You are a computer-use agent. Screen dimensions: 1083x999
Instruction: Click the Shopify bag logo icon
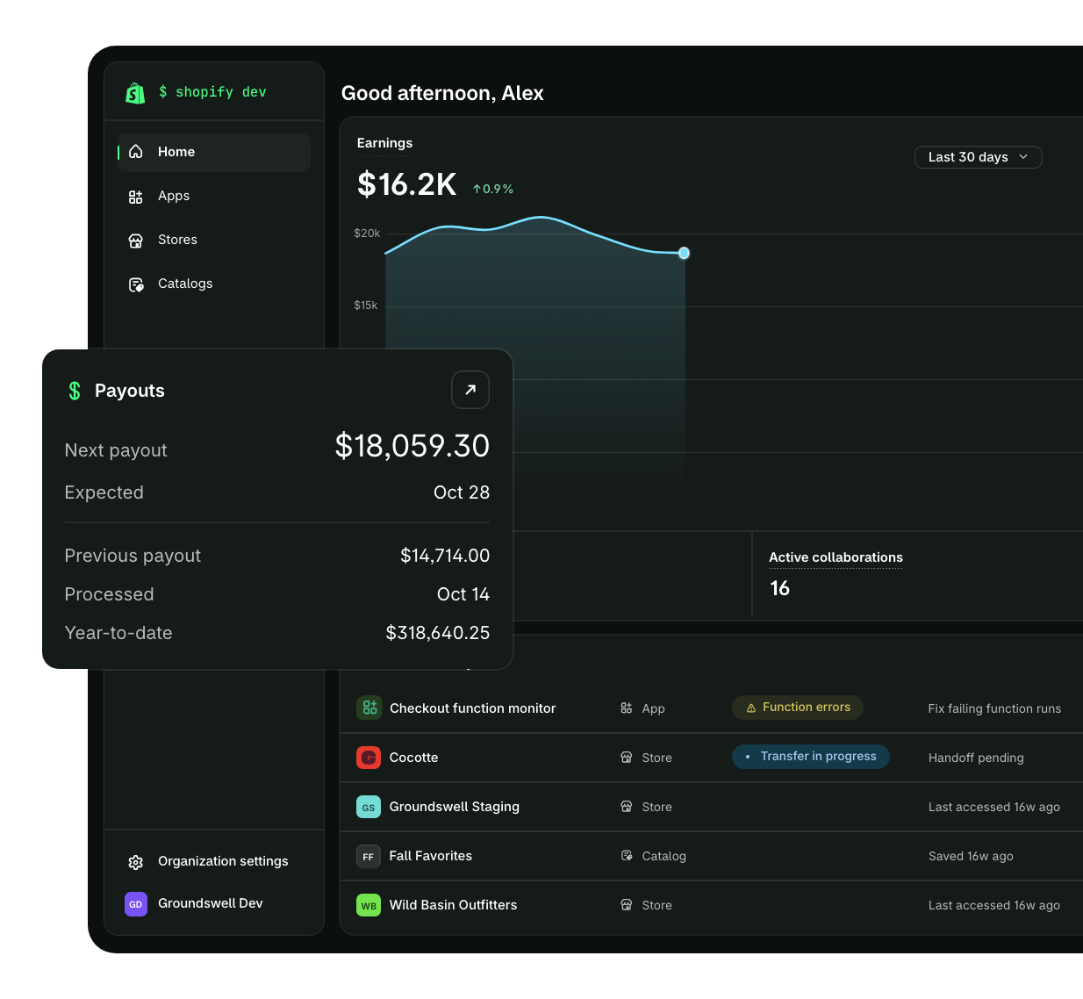click(x=135, y=93)
